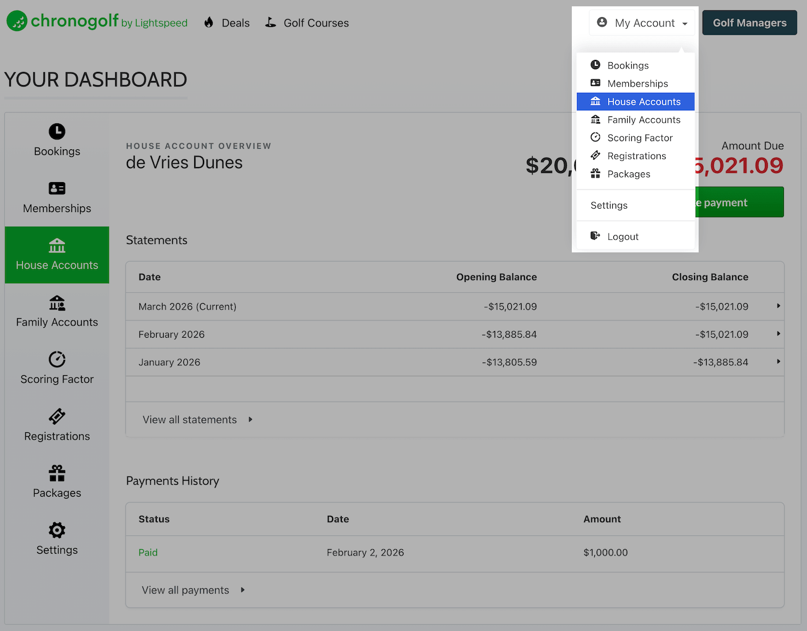The height and width of the screenshot is (631, 807).
Task: Click the Registrations ticket icon in the sidebar
Action: coord(56,416)
